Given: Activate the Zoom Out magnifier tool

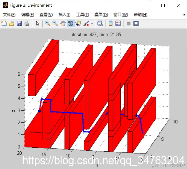Looking at the screenshot, I should point(55,23).
